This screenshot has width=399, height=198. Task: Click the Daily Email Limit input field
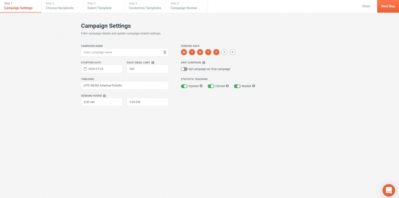coord(148,69)
